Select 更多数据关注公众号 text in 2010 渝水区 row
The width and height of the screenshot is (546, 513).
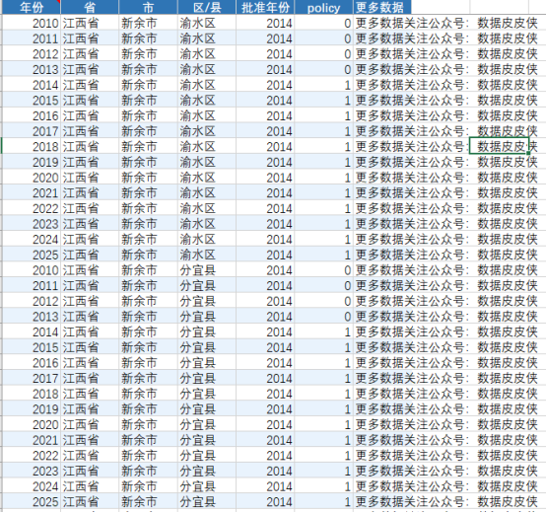pos(412,23)
